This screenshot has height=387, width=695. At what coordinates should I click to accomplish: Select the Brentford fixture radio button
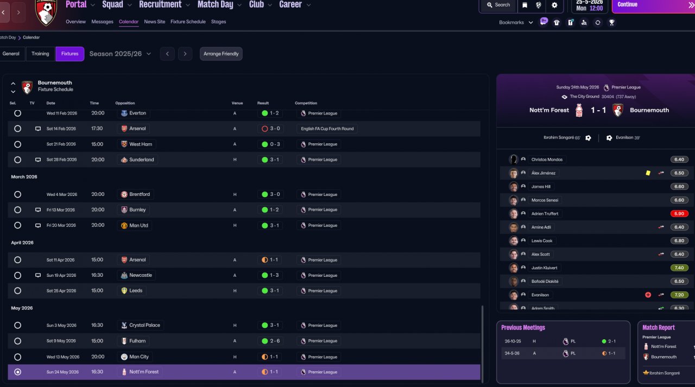(17, 194)
